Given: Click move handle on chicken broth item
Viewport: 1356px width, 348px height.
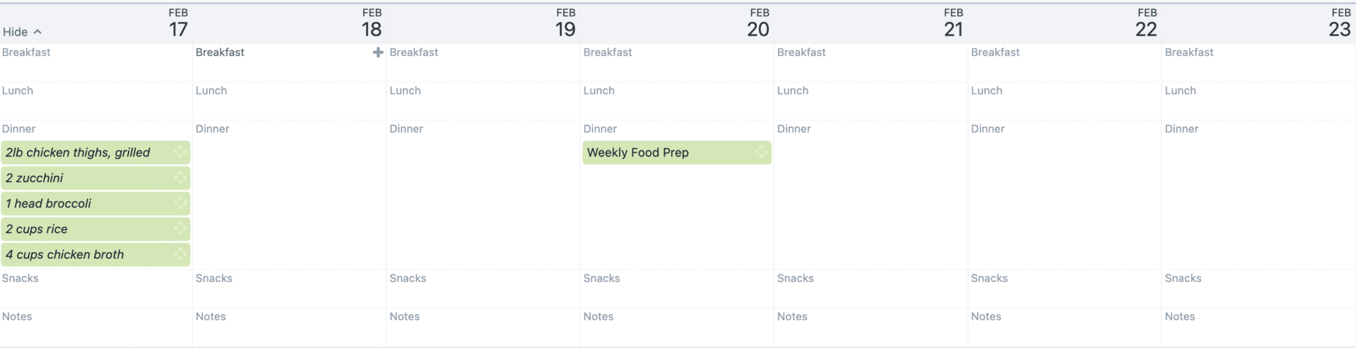Looking at the screenshot, I should [x=180, y=254].
